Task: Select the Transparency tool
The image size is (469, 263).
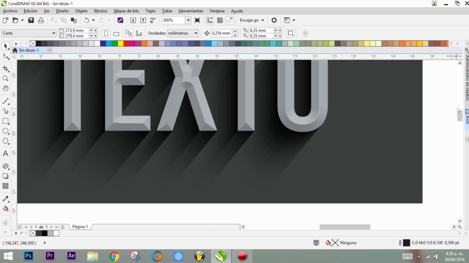Action: pos(5,186)
